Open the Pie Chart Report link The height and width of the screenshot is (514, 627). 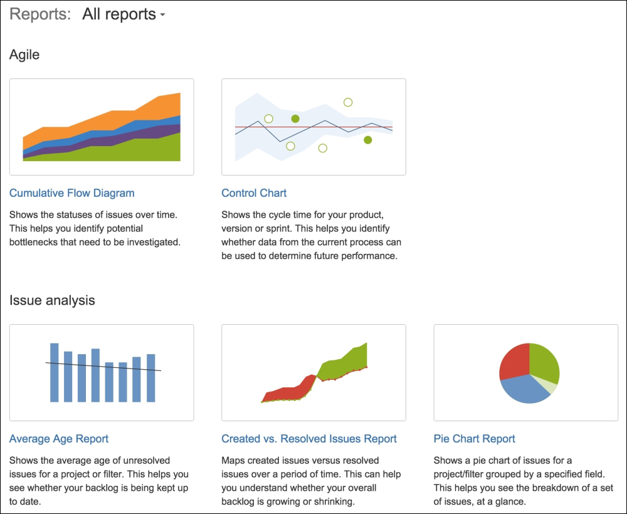tap(474, 439)
